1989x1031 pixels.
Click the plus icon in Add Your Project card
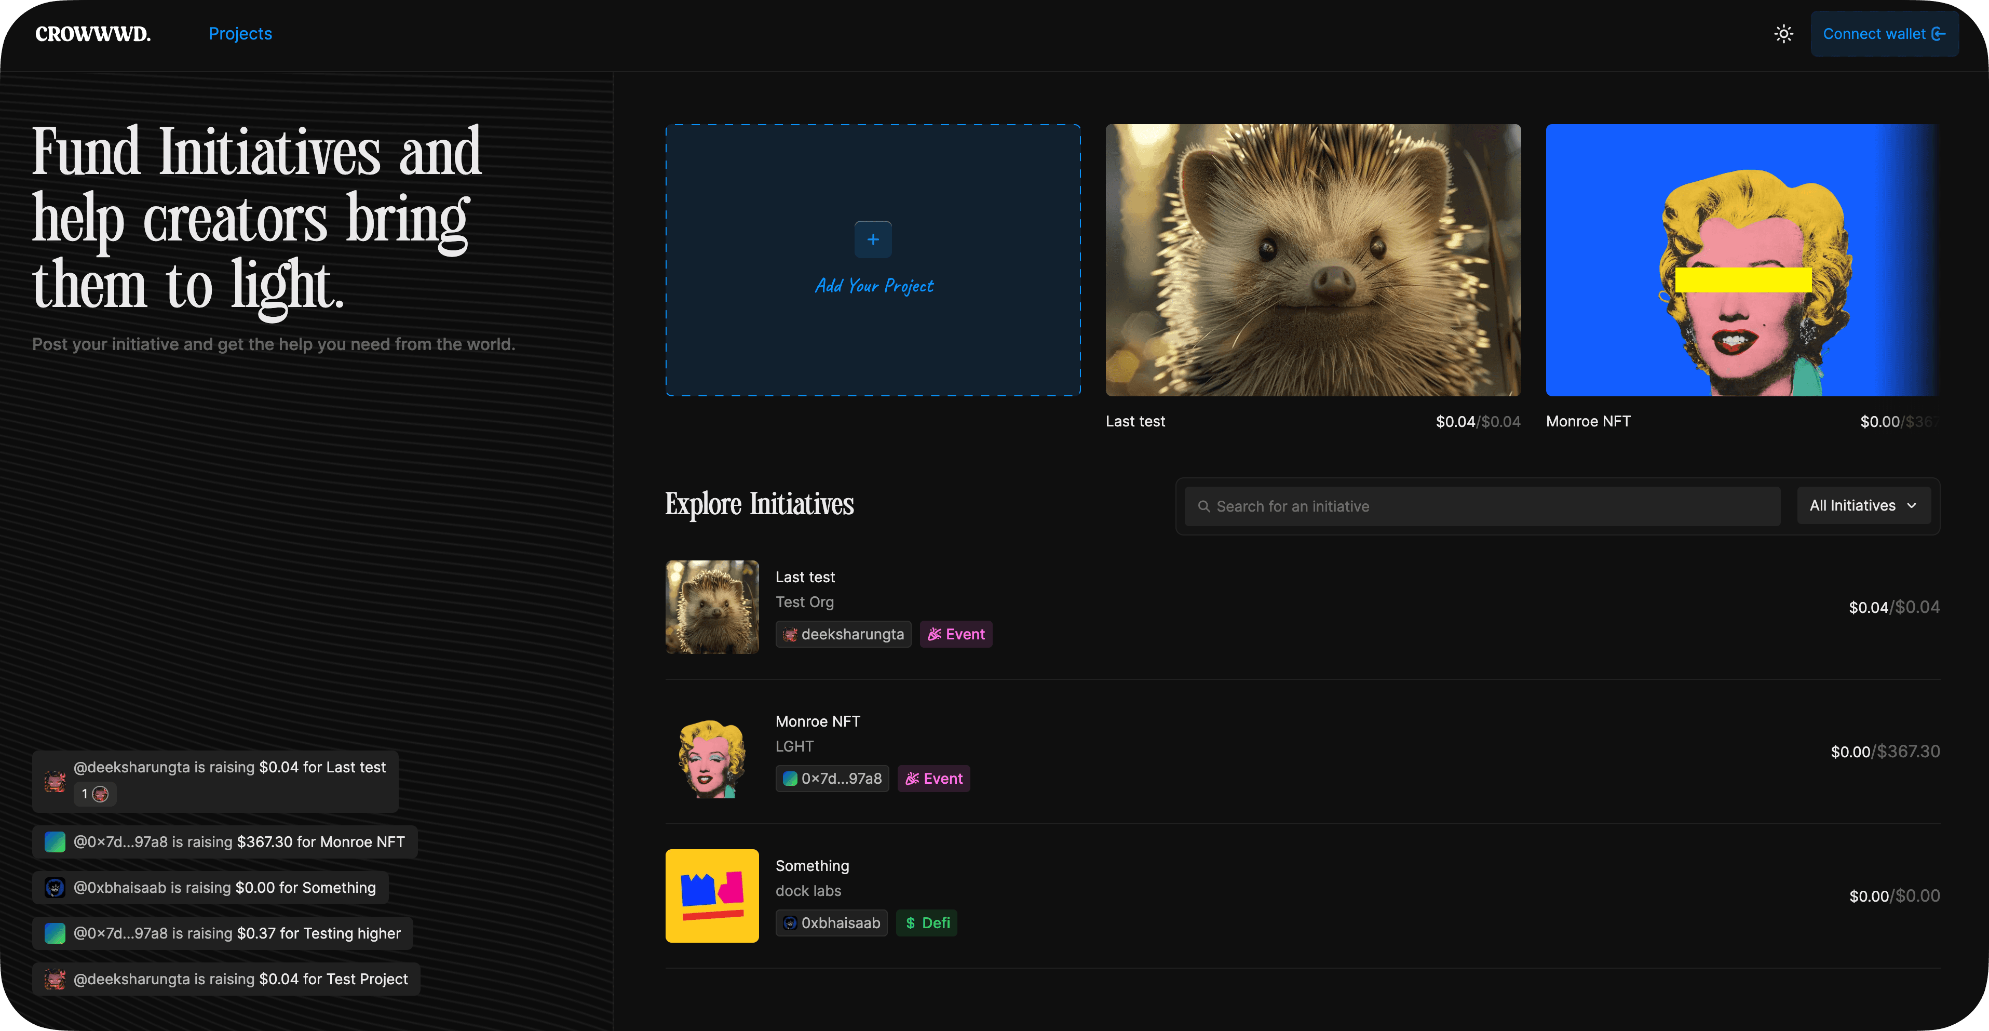coord(873,239)
